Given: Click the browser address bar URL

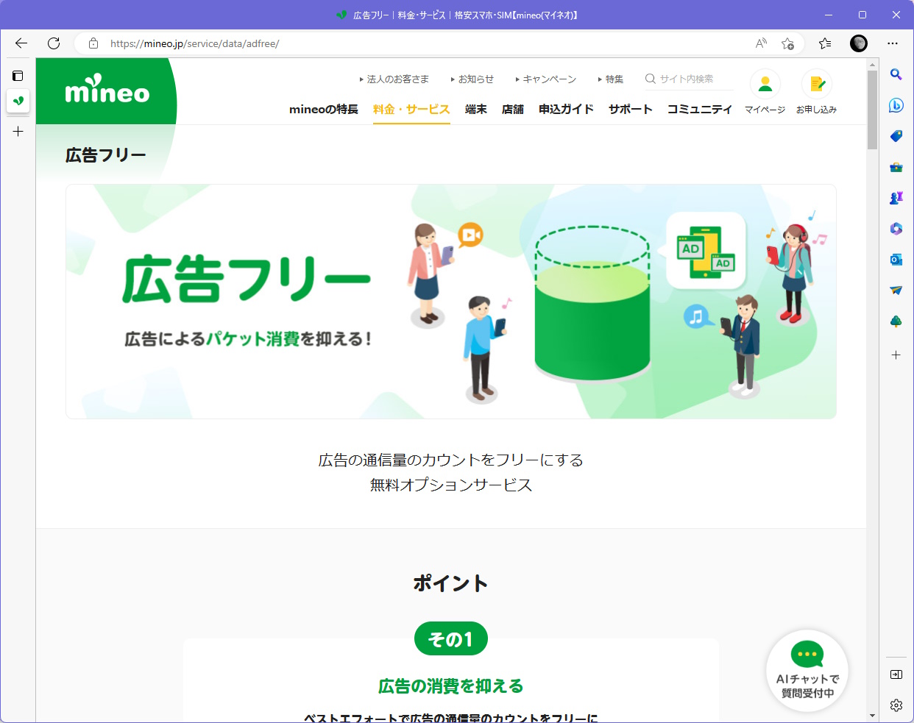Looking at the screenshot, I should [195, 43].
